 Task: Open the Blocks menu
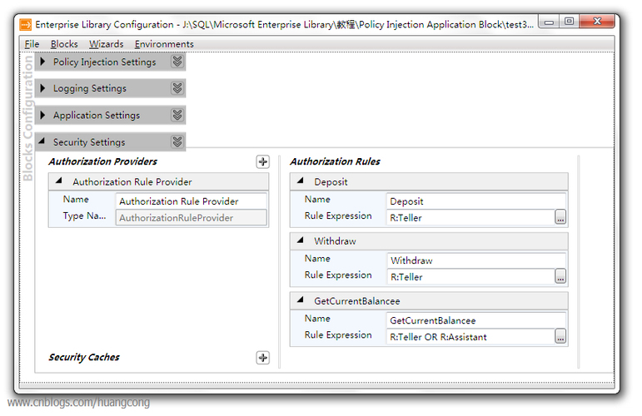[64, 44]
